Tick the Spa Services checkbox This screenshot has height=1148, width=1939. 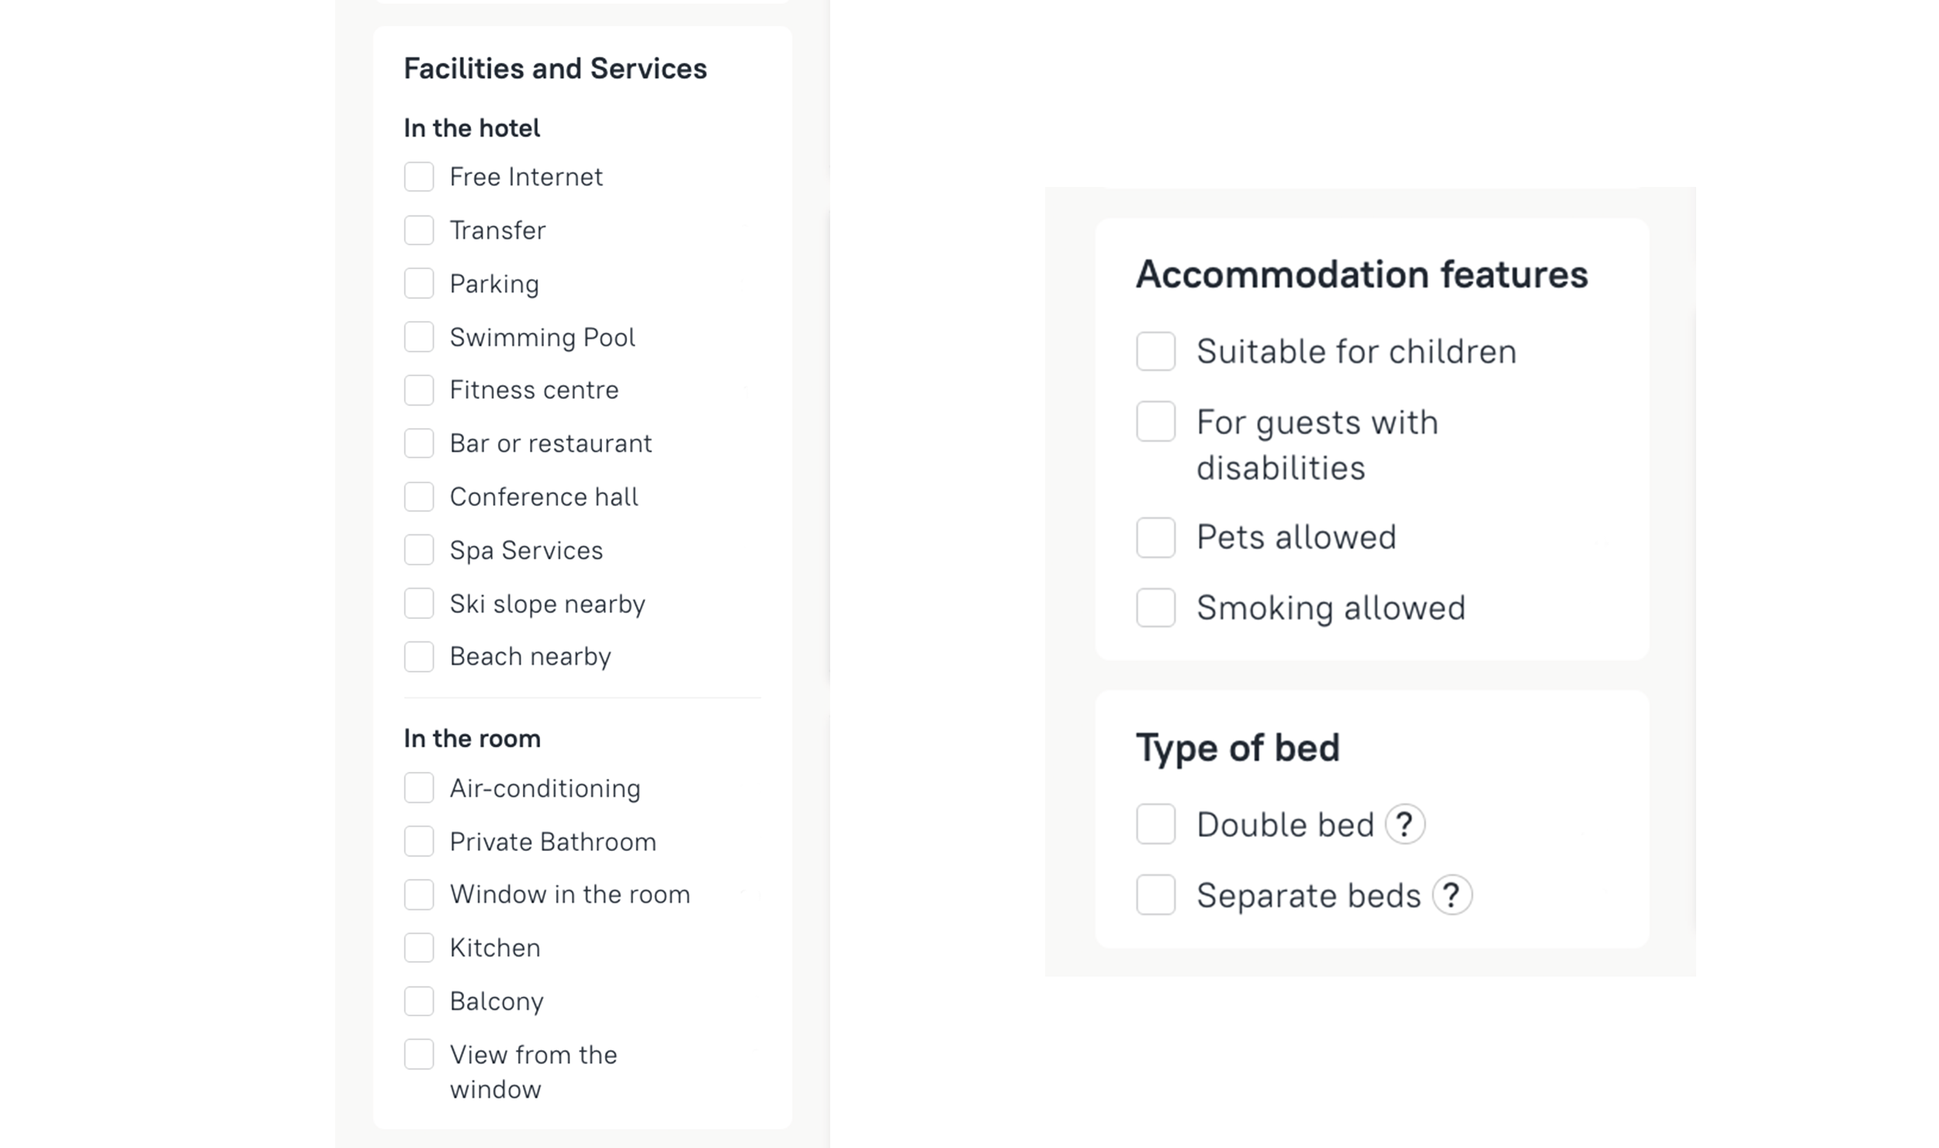coord(419,550)
